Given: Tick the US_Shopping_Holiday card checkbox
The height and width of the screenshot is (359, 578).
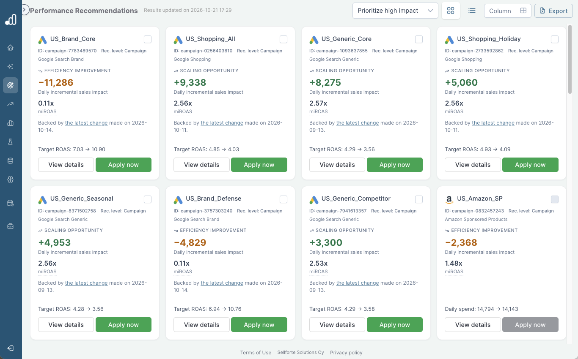Looking at the screenshot, I should tap(555, 39).
